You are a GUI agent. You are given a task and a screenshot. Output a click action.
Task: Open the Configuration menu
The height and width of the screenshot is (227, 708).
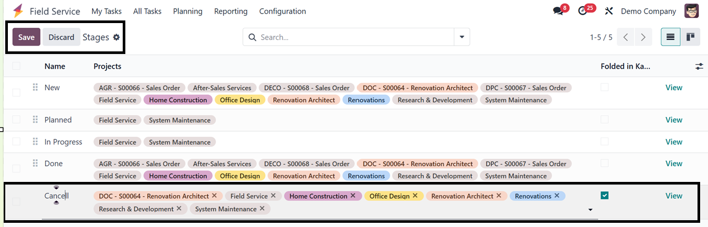click(x=283, y=11)
